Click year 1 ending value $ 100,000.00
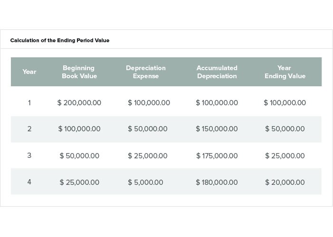This screenshot has width=333, height=237. click(x=285, y=103)
